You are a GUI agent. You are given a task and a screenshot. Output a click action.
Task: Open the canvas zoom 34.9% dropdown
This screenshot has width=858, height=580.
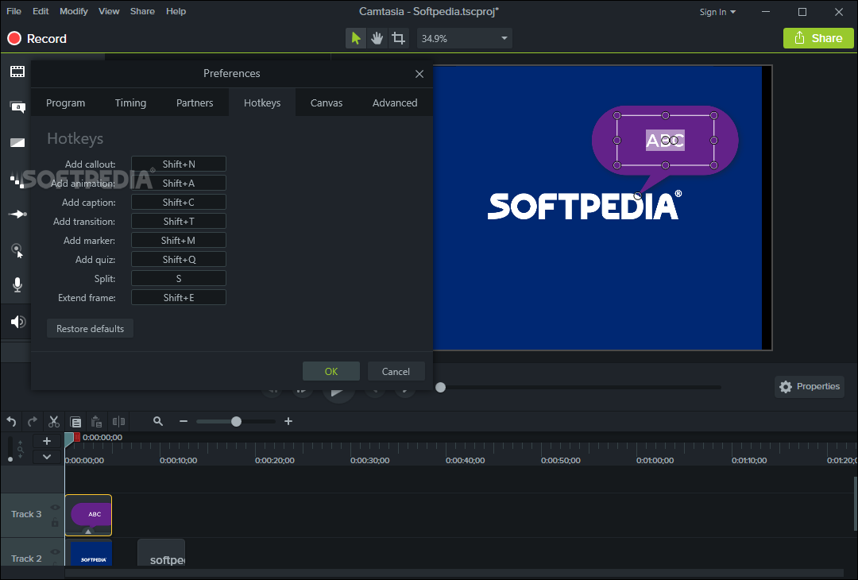coord(465,38)
